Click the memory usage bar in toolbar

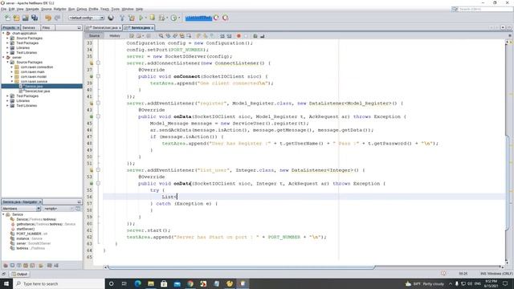point(198,18)
